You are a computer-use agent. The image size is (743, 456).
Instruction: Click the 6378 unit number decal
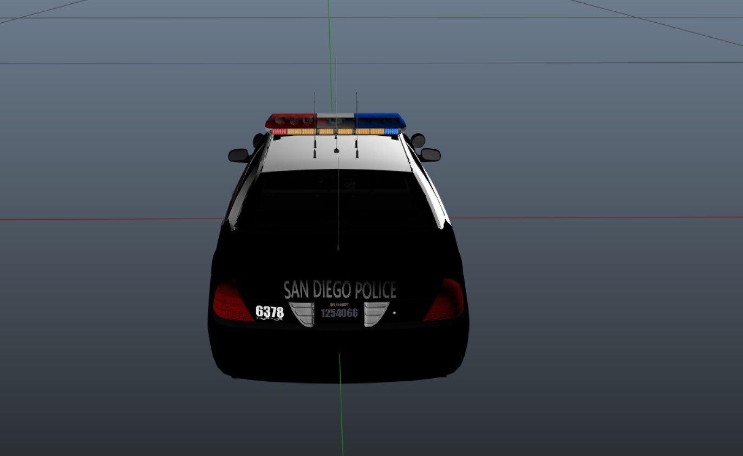269,312
